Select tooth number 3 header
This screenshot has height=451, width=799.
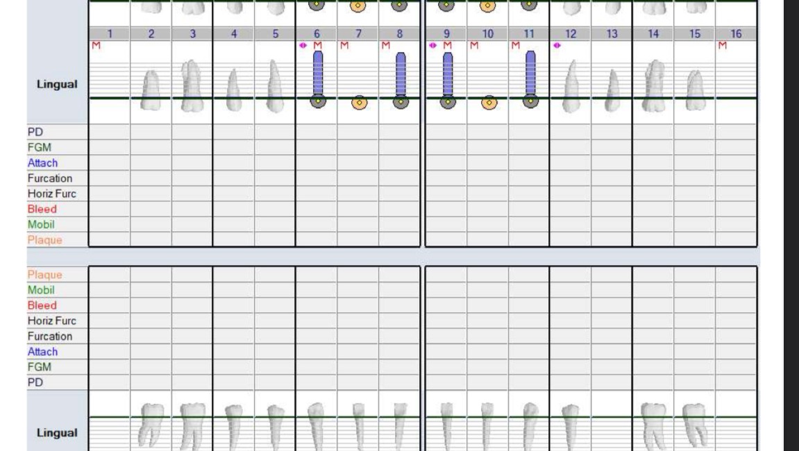(192, 33)
